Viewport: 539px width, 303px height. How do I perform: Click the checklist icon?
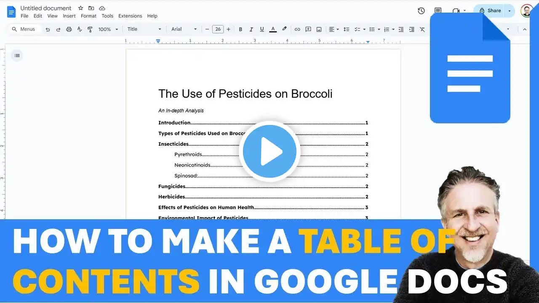tap(357, 29)
